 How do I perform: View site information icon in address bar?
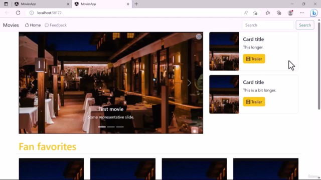pyautogui.click(x=32, y=12)
